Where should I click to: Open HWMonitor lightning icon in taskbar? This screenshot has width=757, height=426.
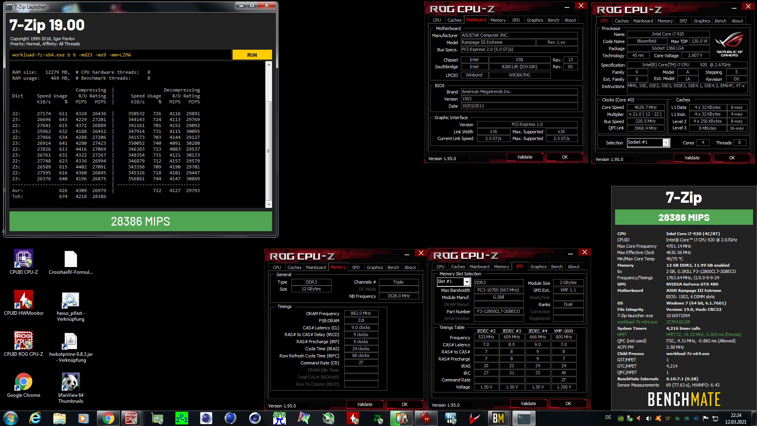click(x=353, y=418)
